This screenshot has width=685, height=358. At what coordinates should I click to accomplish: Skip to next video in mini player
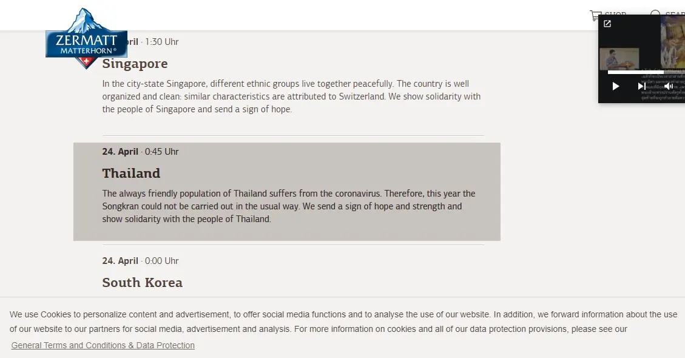641,86
